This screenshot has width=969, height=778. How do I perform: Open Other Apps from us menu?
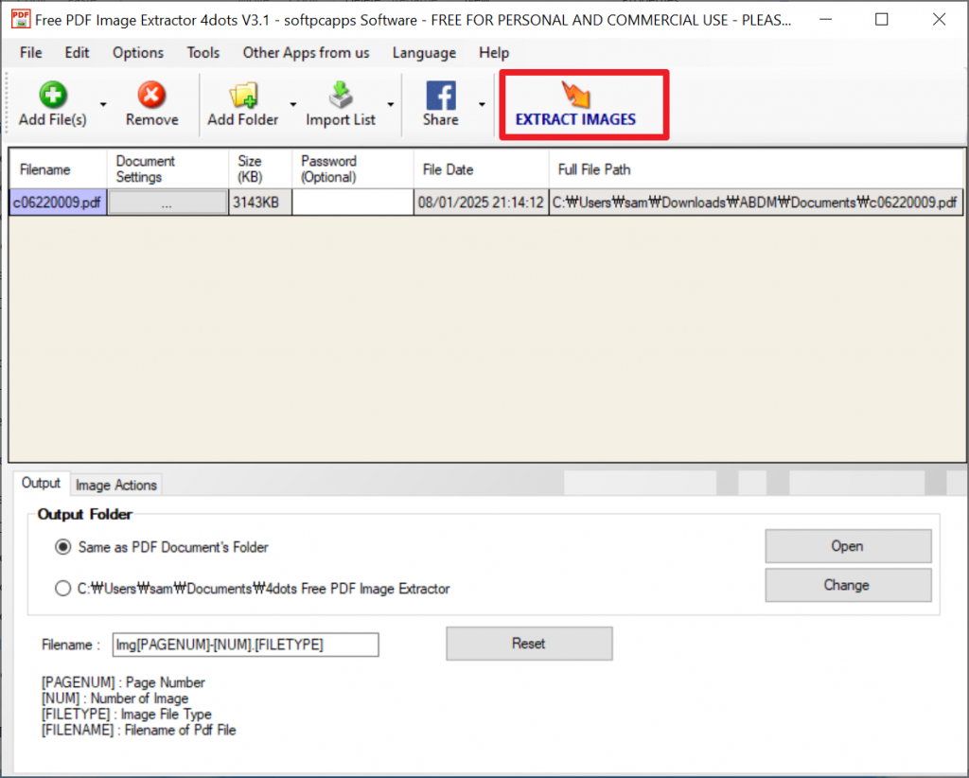click(306, 52)
